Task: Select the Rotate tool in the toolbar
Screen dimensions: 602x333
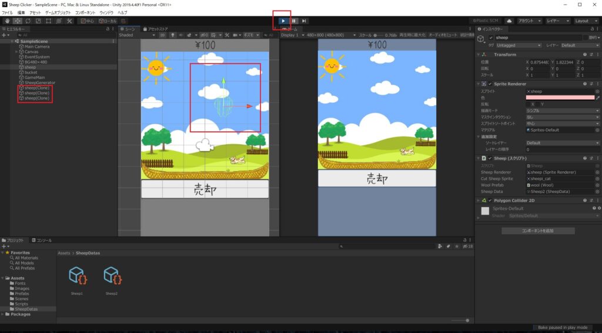Action: pos(28,21)
